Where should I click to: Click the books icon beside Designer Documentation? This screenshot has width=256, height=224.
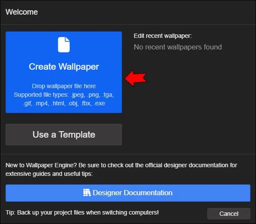[x=87, y=193]
